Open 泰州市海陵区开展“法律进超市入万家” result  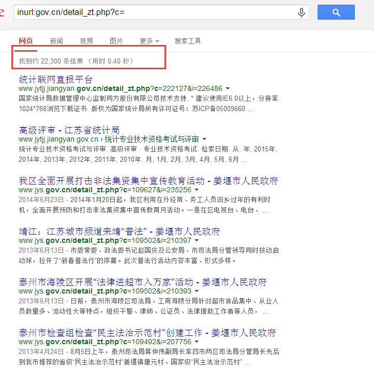click(143, 282)
